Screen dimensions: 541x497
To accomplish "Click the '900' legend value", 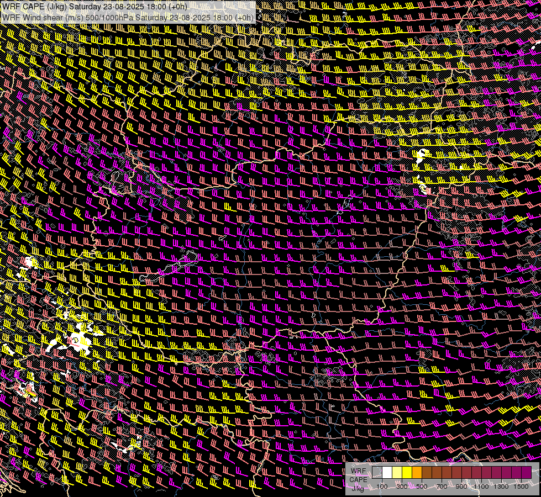I will 461,487.
